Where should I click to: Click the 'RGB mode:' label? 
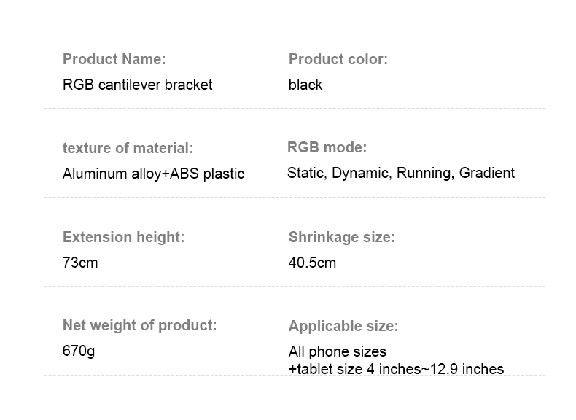327,147
